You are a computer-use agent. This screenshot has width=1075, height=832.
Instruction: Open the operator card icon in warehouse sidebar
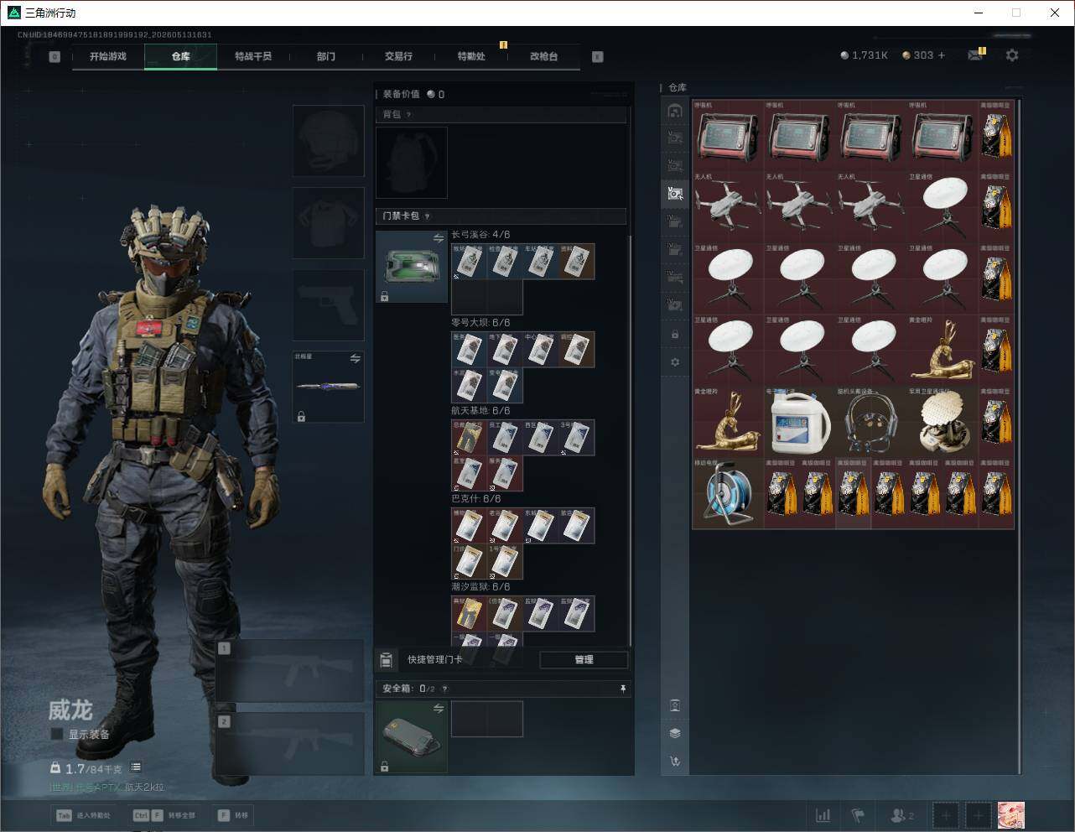click(675, 705)
